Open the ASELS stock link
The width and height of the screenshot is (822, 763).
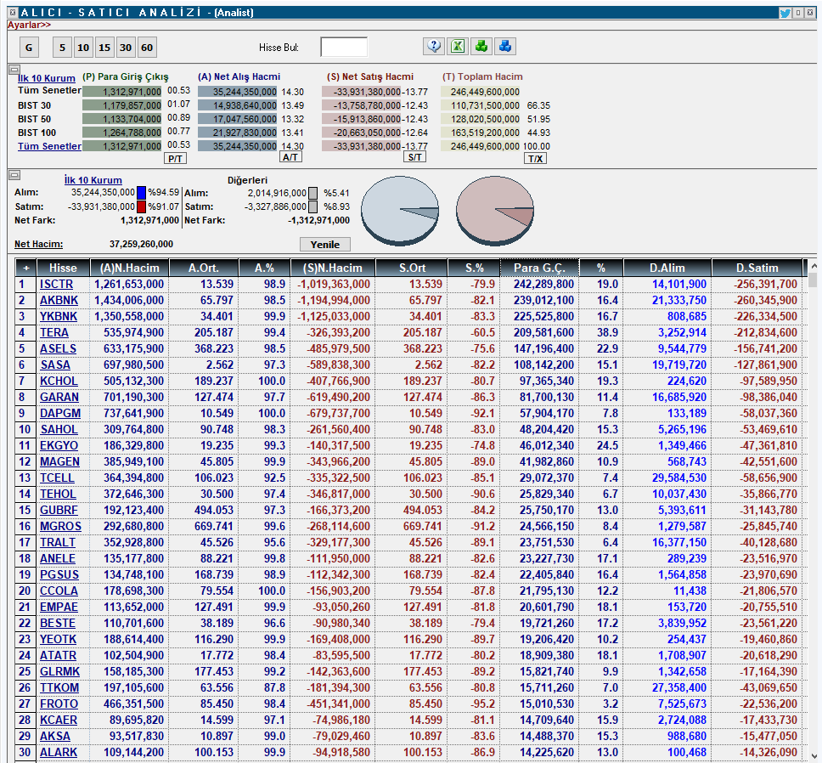(x=59, y=348)
